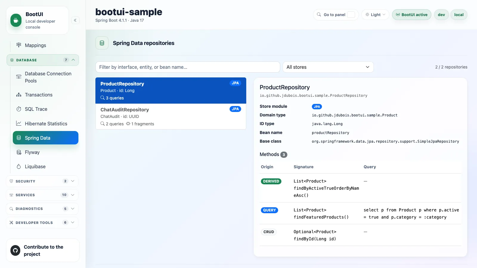Open the SQL Trace panel
This screenshot has width=477, height=268.
(46, 109)
